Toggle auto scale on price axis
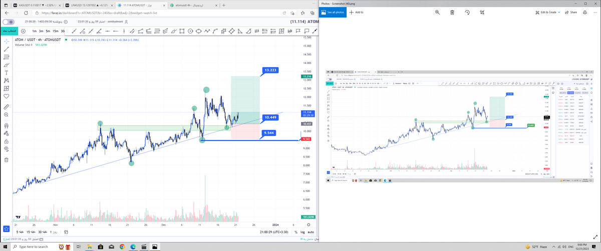Viewport: 601px width, 251px height. pyautogui.click(x=311, y=232)
